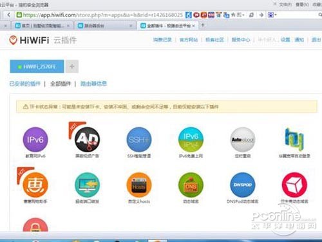This screenshot has width=322, height=242.
Task: Click the HiWiFi logo in the header
Action: 29,40
